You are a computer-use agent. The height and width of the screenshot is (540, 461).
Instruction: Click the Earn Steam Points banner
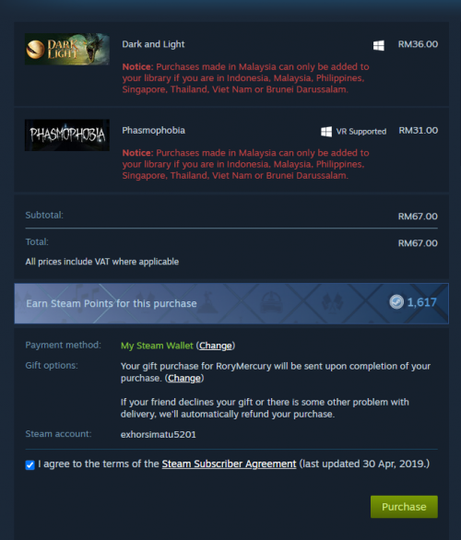pos(231,303)
